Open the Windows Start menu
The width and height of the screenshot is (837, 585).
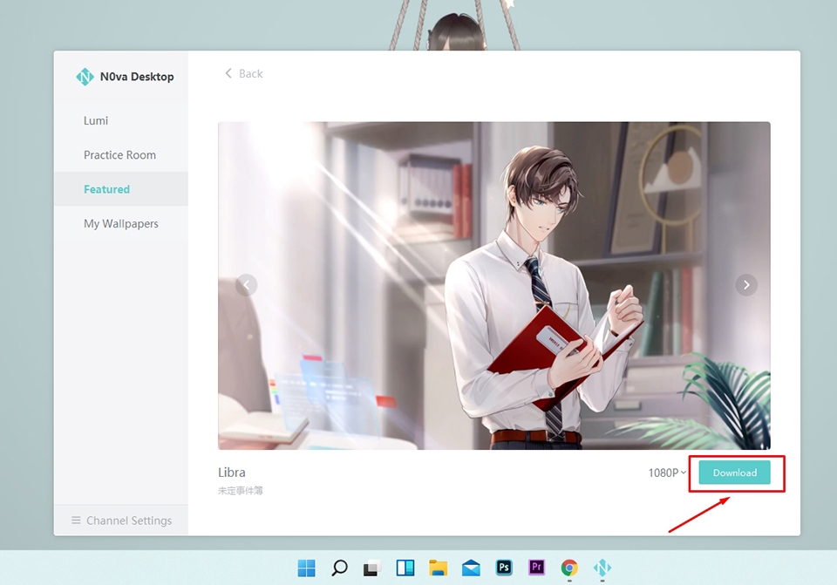306,568
